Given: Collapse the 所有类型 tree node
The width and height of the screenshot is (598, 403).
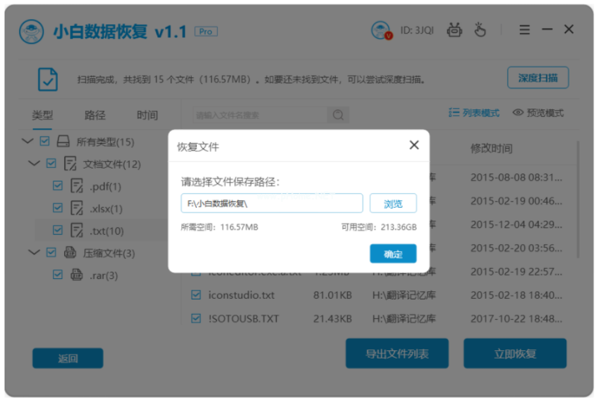Looking at the screenshot, I should [x=26, y=141].
